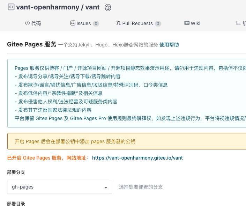Open the 代码 tab

[x=33, y=23]
